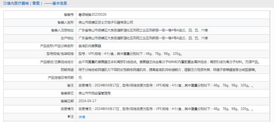Click the 变更情况 row label
Image resolution: width=274 pixels, height=124 pixels.
click(67, 109)
